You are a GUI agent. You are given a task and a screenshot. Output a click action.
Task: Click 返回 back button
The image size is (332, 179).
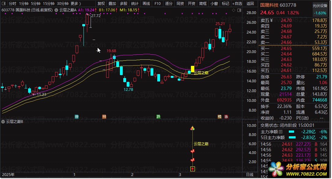click(x=250, y=4)
